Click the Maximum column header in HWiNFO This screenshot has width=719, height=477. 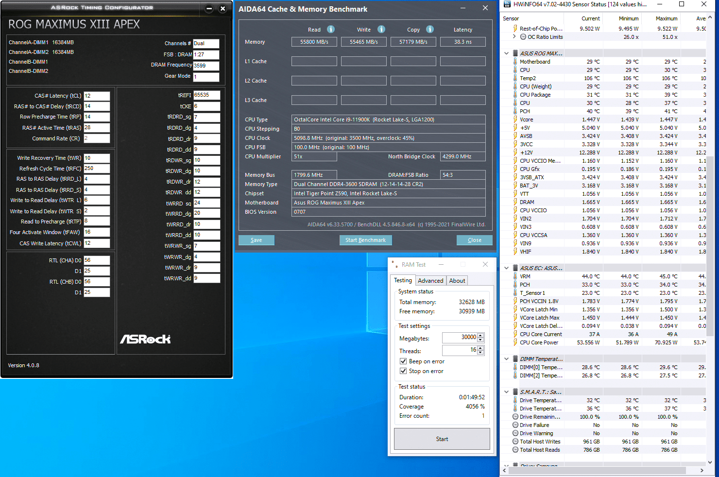[x=661, y=18]
